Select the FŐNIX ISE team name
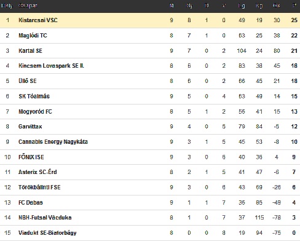Screen dimensions: 300x241 tap(31, 157)
